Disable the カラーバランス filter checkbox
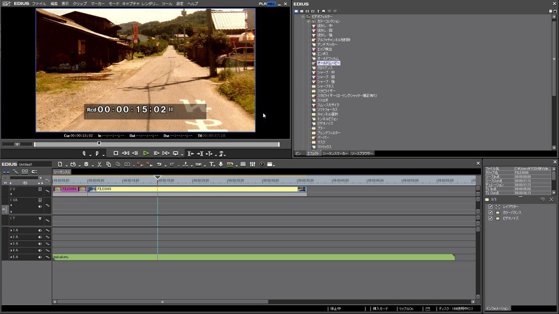The width and height of the screenshot is (559, 314). pyautogui.click(x=491, y=213)
